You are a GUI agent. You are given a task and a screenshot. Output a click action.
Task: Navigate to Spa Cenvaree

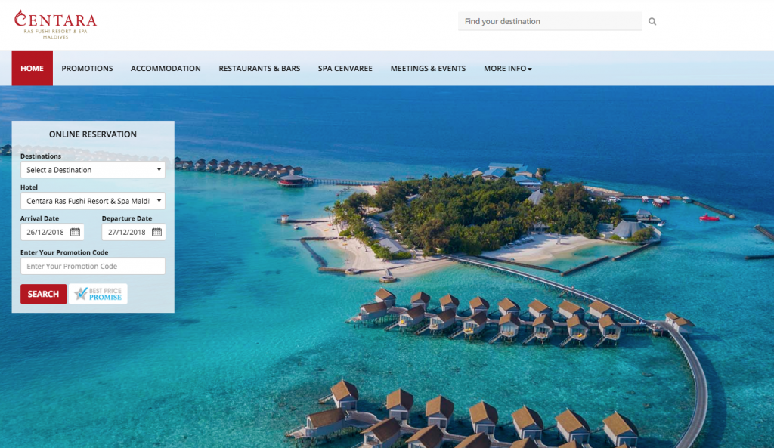pyautogui.click(x=345, y=69)
